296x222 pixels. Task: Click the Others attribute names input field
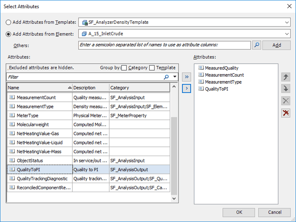[164, 45]
